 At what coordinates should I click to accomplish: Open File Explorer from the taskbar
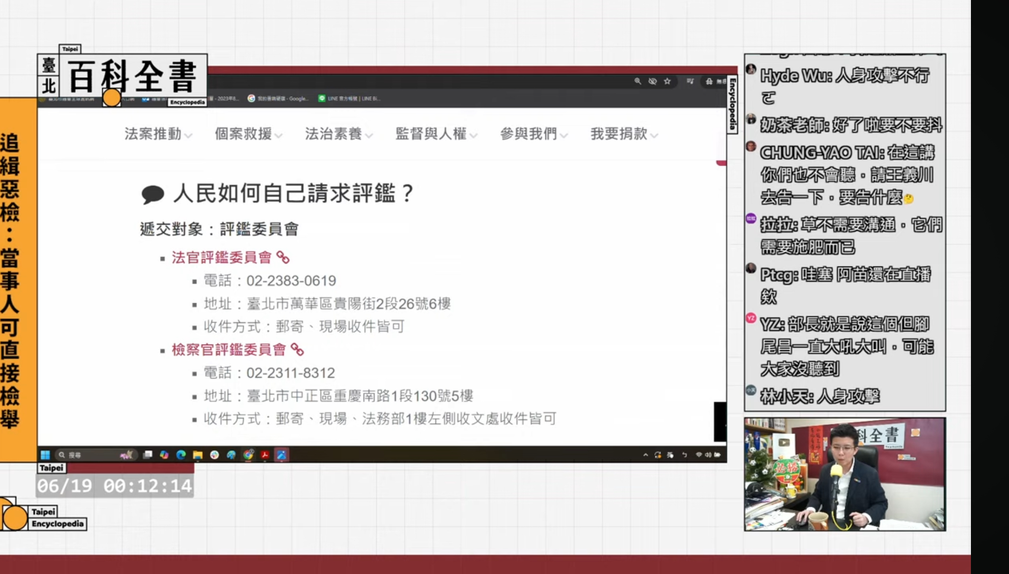click(x=198, y=455)
